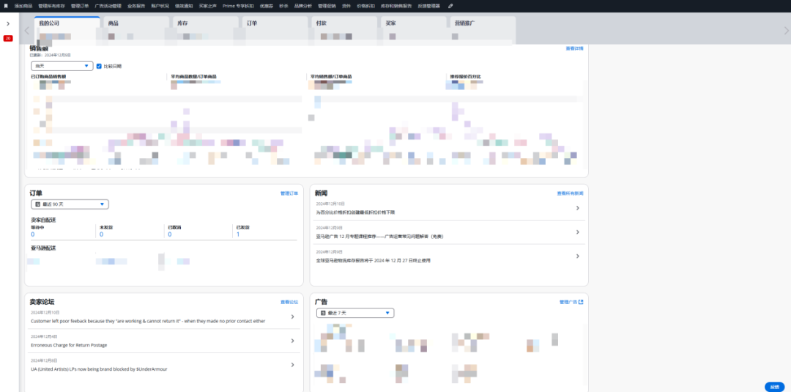The image size is (791, 392).
Task: Click the pencil edit icon on the favorites bar
Action: point(450,6)
